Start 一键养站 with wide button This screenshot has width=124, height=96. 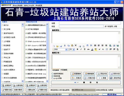[86, 83]
